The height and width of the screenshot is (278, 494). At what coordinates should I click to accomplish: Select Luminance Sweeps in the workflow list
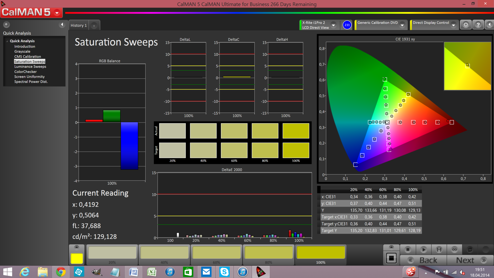(x=30, y=66)
